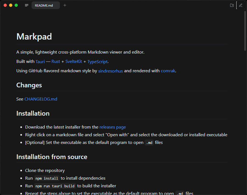Click the green maximize window button
The image size is (247, 195).
(x=16, y=5)
